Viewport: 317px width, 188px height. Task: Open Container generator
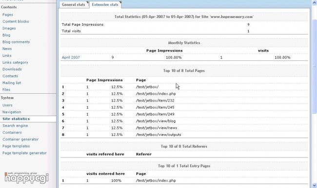point(20,139)
